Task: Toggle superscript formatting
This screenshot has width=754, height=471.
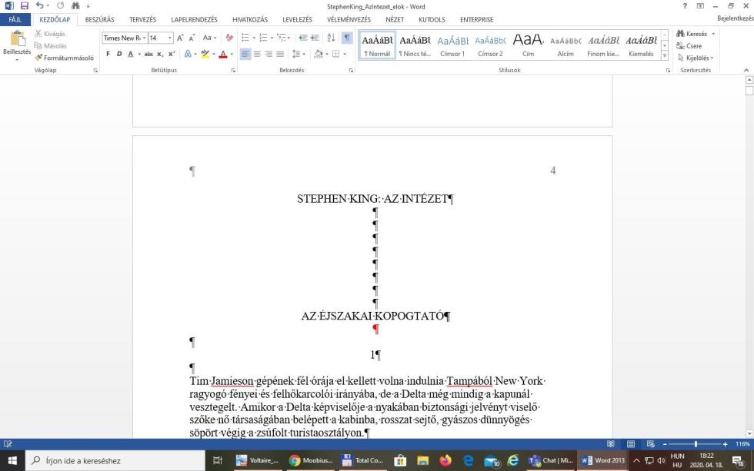Action: point(171,55)
